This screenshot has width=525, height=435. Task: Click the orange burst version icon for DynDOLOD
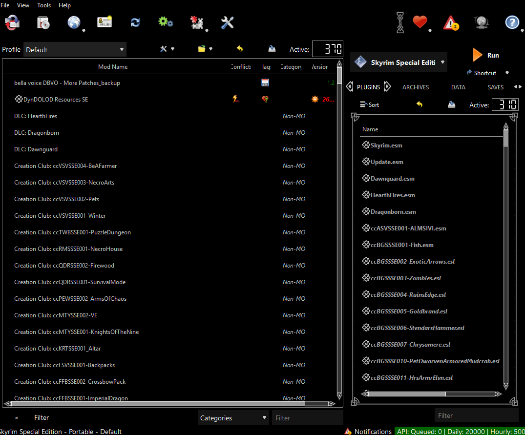click(x=315, y=99)
